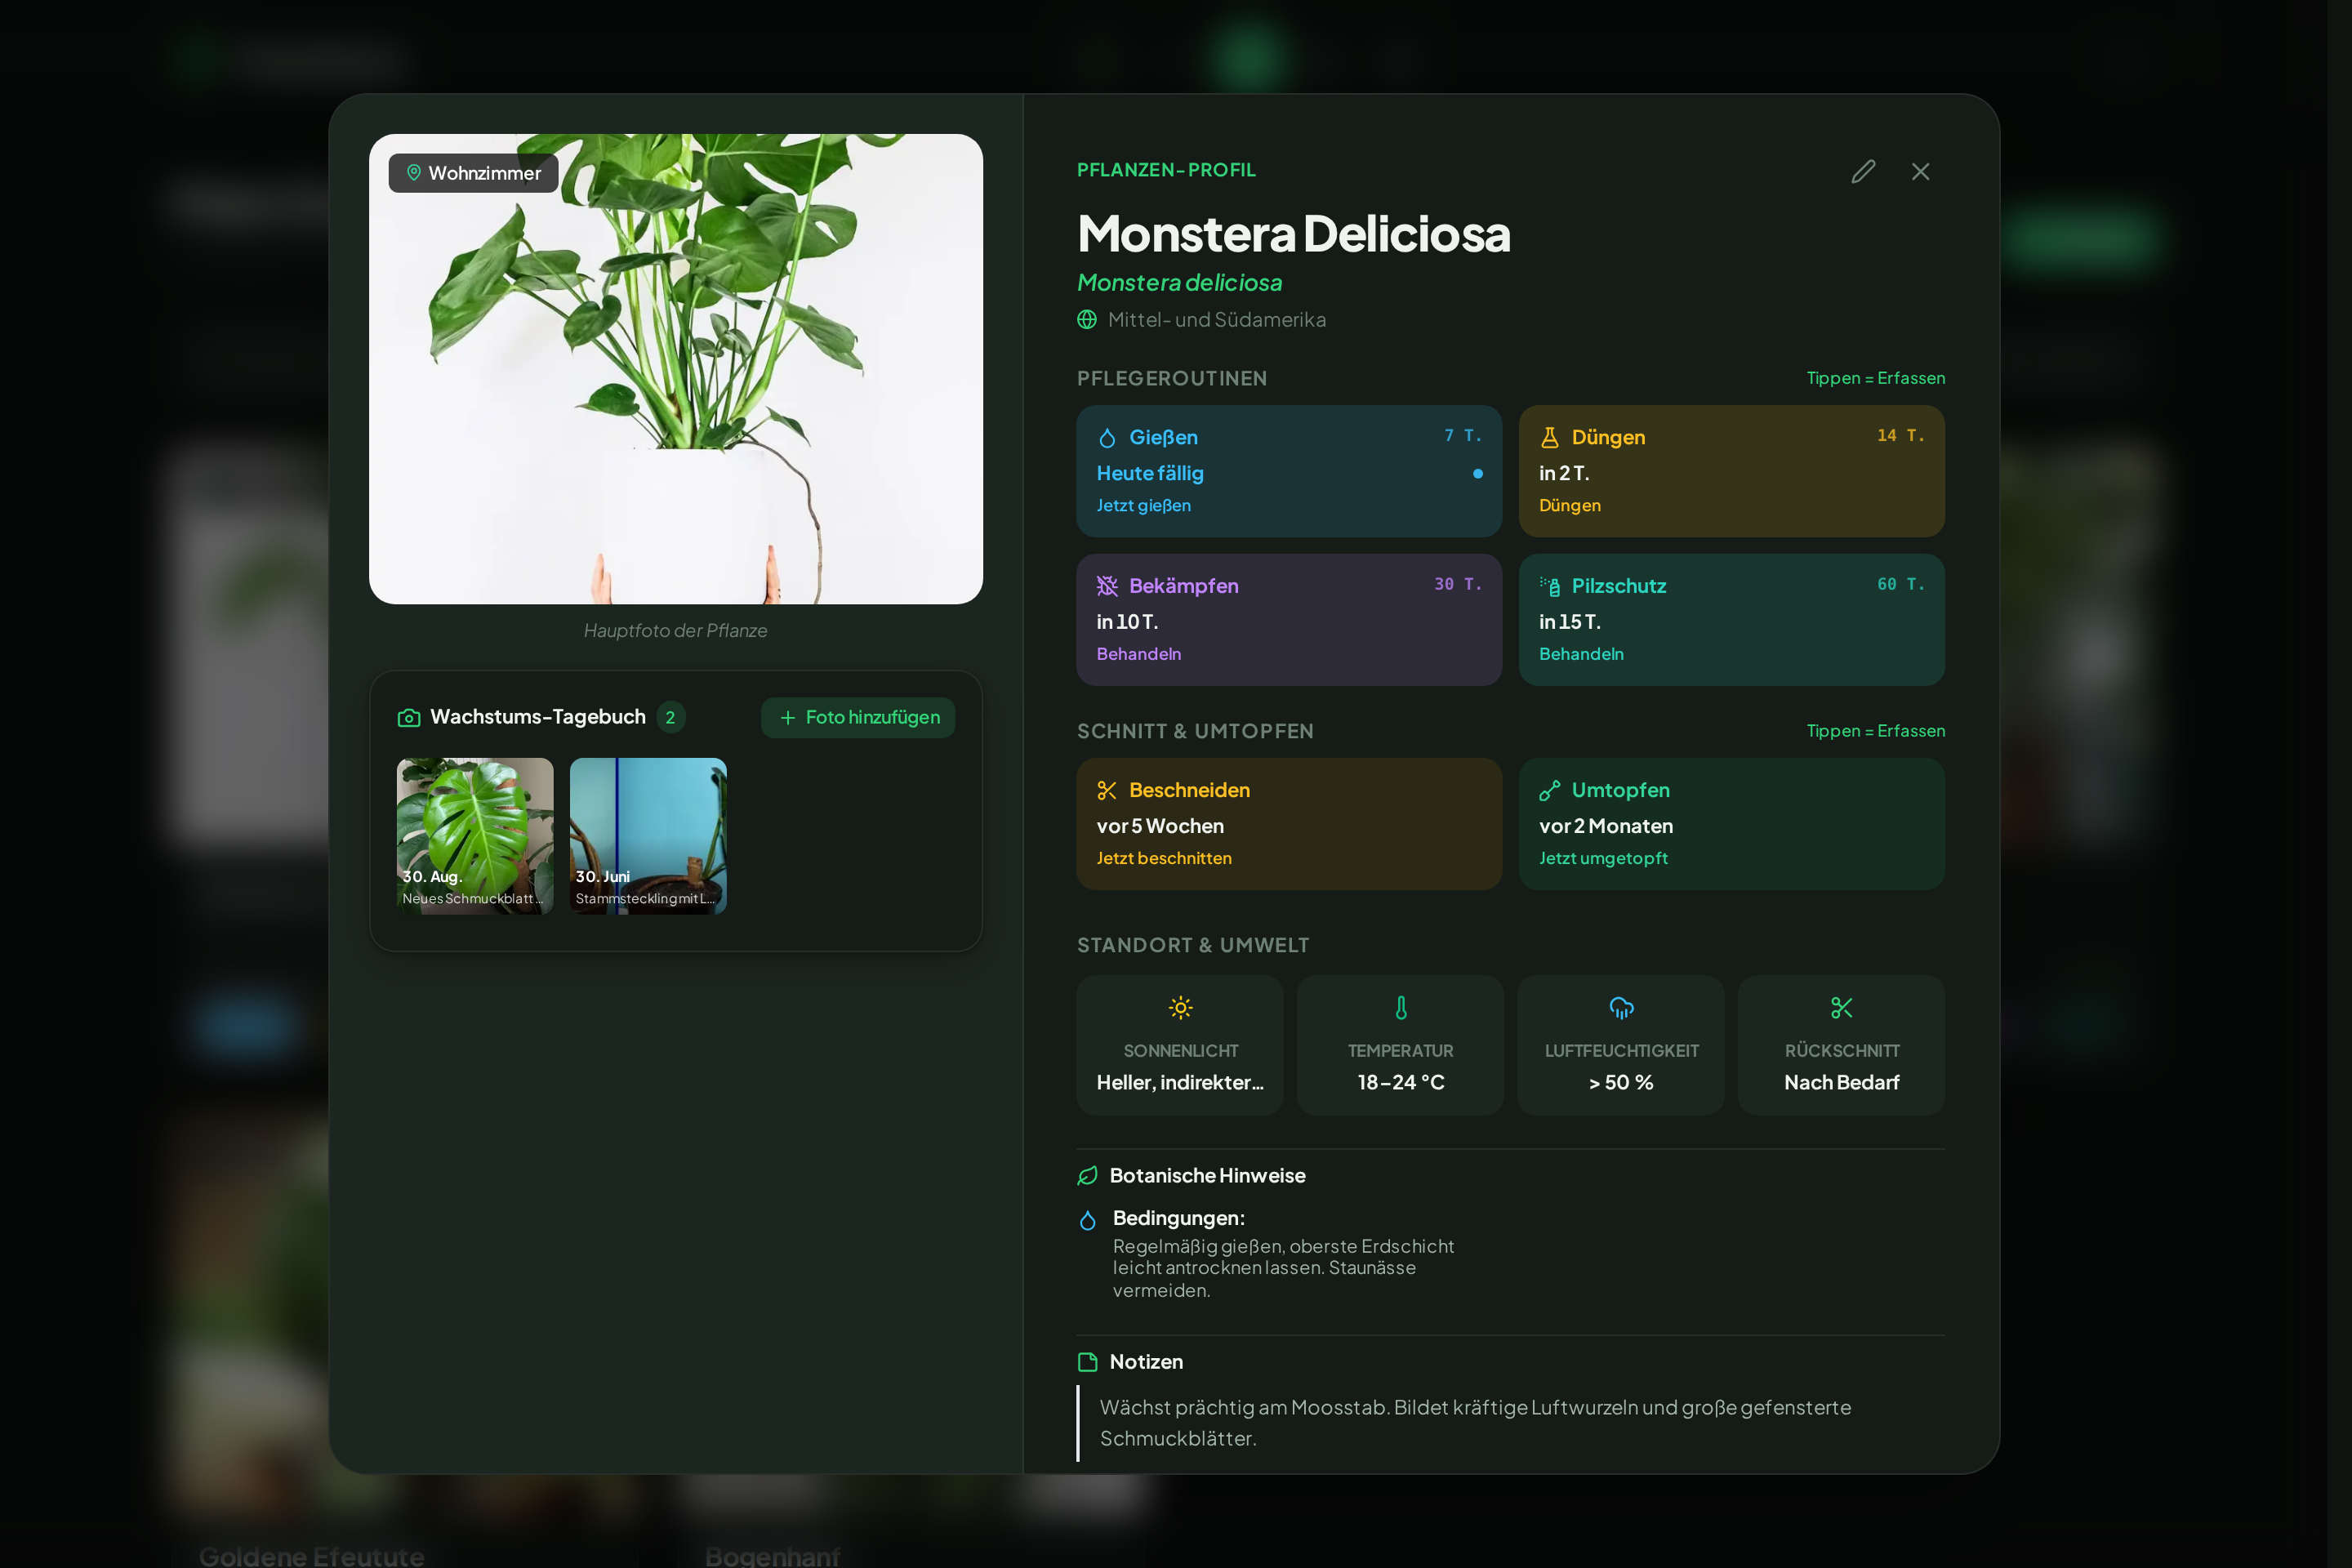Click the scissors icon above Rückschnitt
This screenshot has width=2352, height=1568.
coord(1841,1007)
